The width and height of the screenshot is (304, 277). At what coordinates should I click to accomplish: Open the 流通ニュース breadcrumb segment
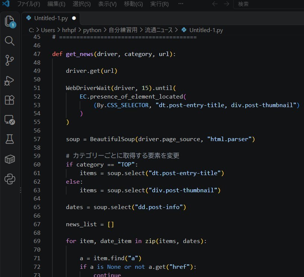point(159,30)
